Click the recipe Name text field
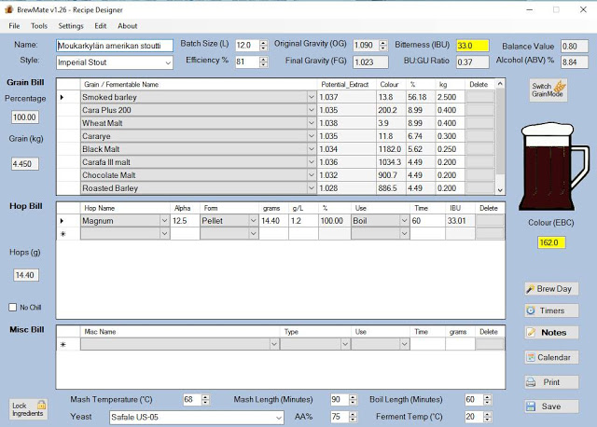 coord(114,45)
